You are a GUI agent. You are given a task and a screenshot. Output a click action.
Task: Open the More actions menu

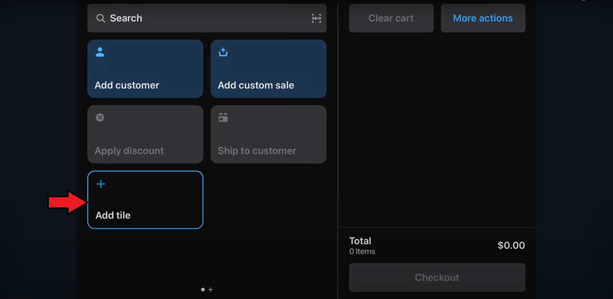click(x=483, y=18)
